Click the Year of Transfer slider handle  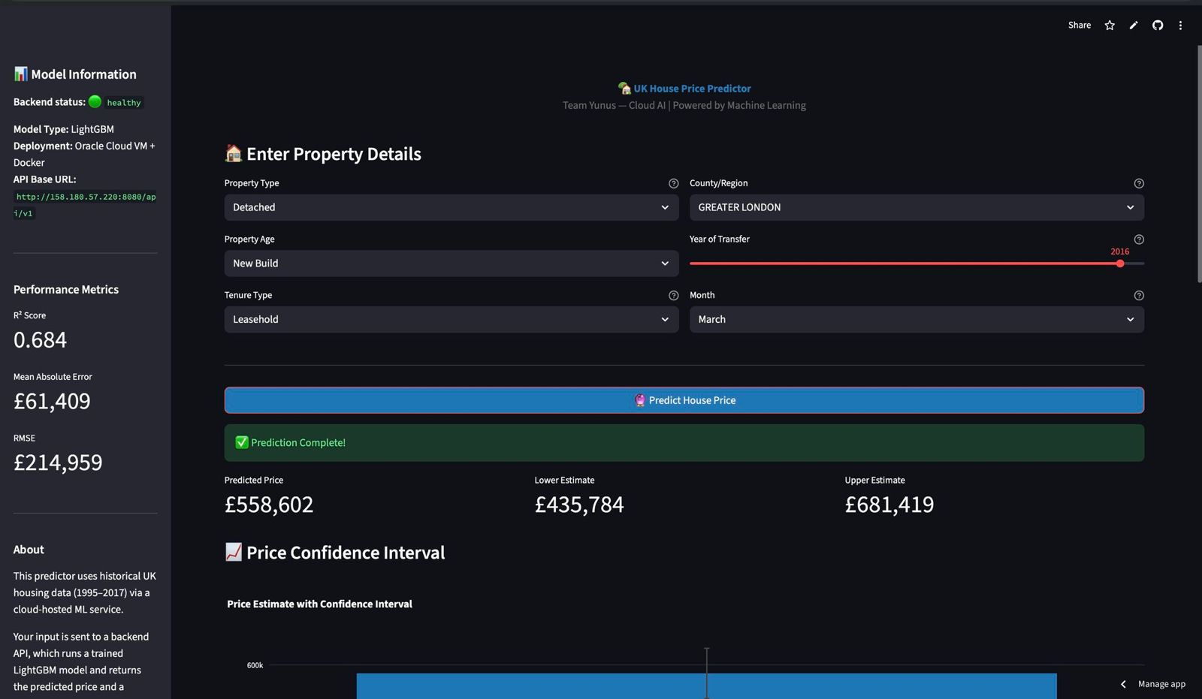click(1120, 264)
